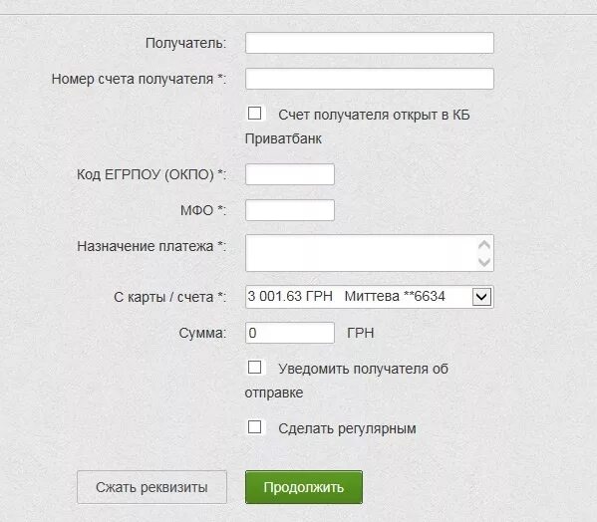Focus the Номер счета получателя field
This screenshot has width=597, height=522.
(x=370, y=79)
